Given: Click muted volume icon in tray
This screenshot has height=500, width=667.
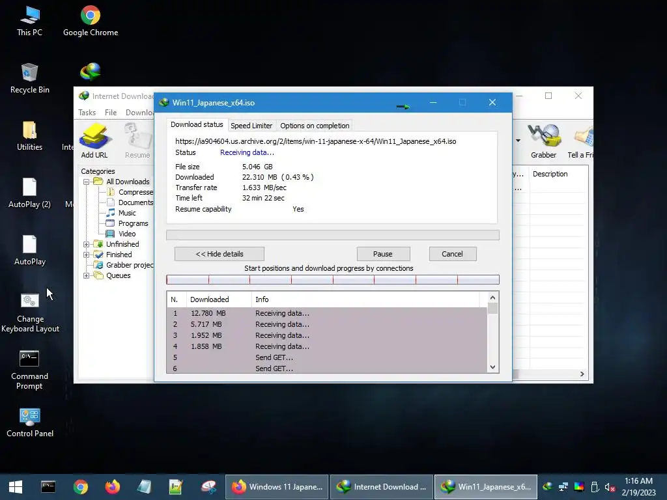Looking at the screenshot, I should point(610,487).
